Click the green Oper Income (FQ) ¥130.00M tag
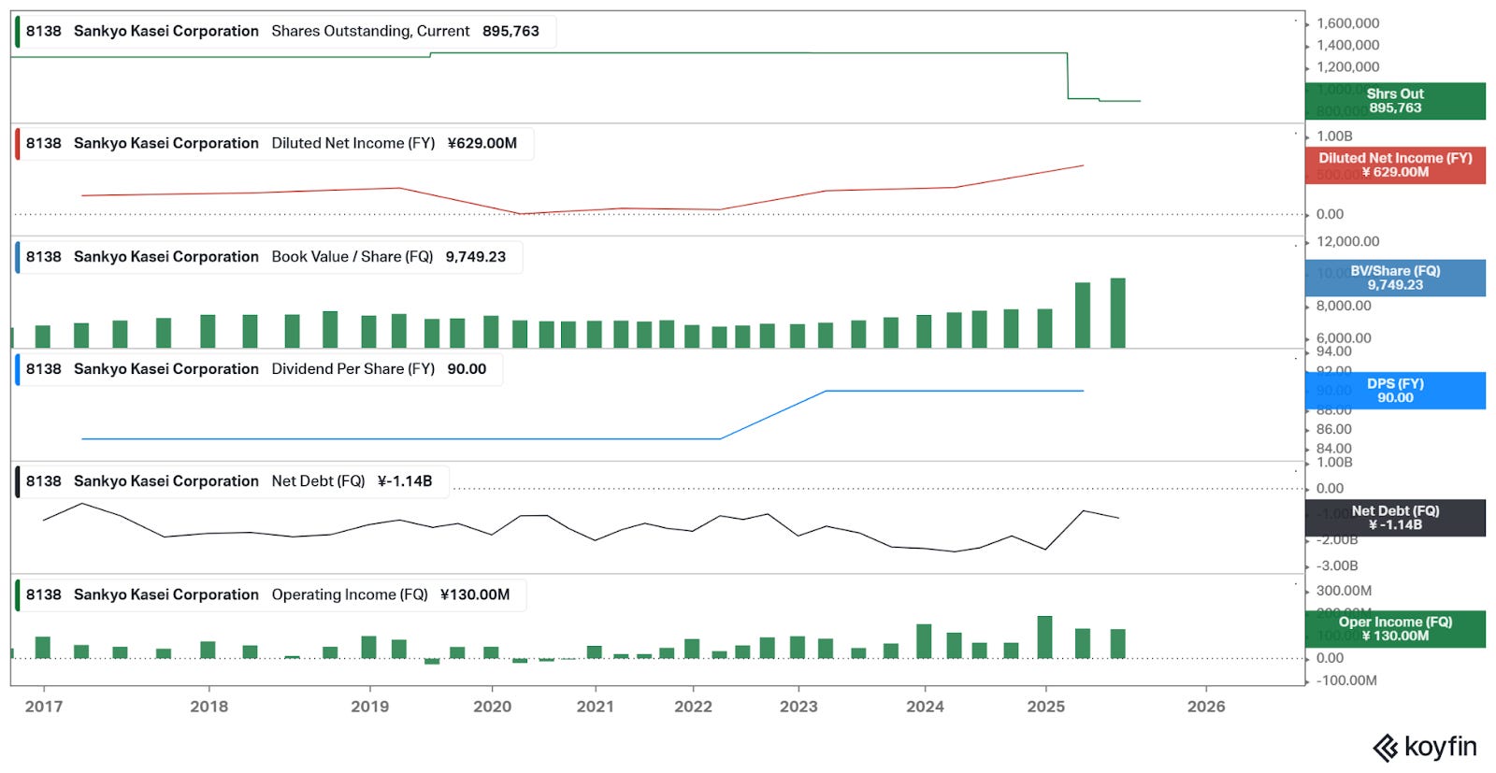This screenshot has width=1496, height=773. 1395,629
